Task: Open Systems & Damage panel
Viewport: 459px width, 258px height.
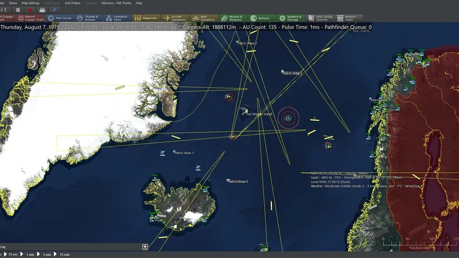Action: tap(291, 18)
